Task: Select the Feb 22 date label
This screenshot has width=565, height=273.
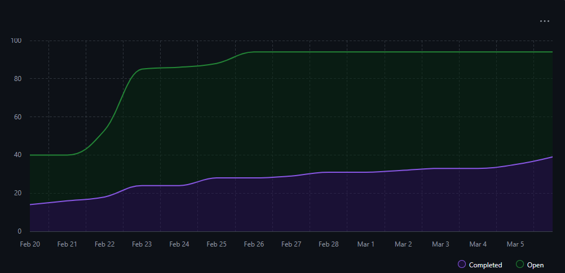Action: [104, 244]
